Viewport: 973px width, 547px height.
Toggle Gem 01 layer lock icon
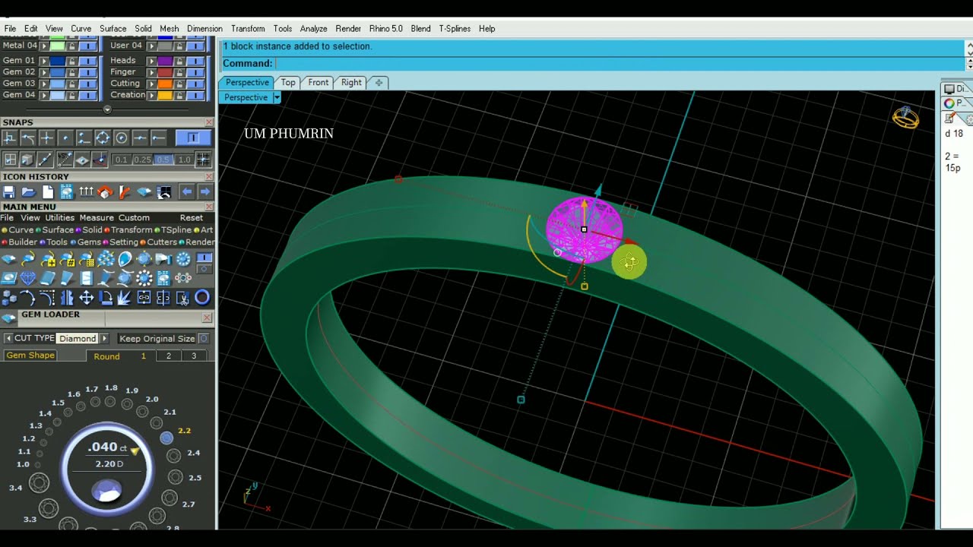(x=72, y=61)
